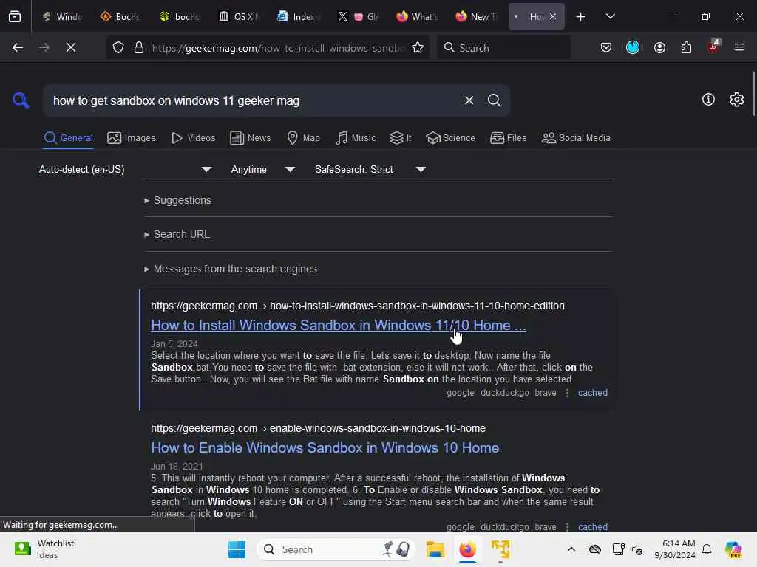The image size is (757, 567).
Task: Click the Firefox toolbar Search box
Action: point(503,48)
